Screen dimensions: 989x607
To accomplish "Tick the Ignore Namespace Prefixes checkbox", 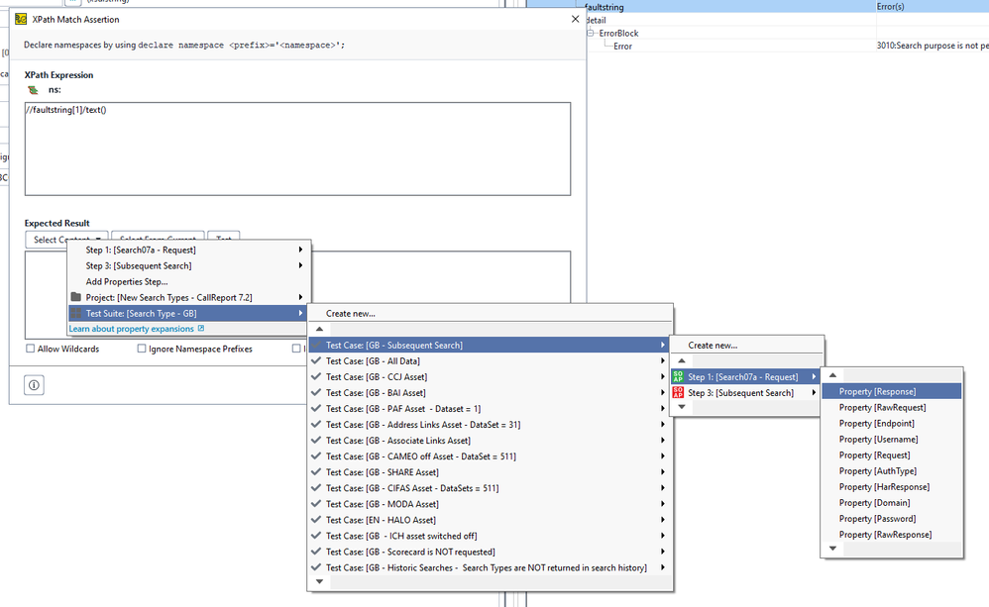I will tap(142, 349).
